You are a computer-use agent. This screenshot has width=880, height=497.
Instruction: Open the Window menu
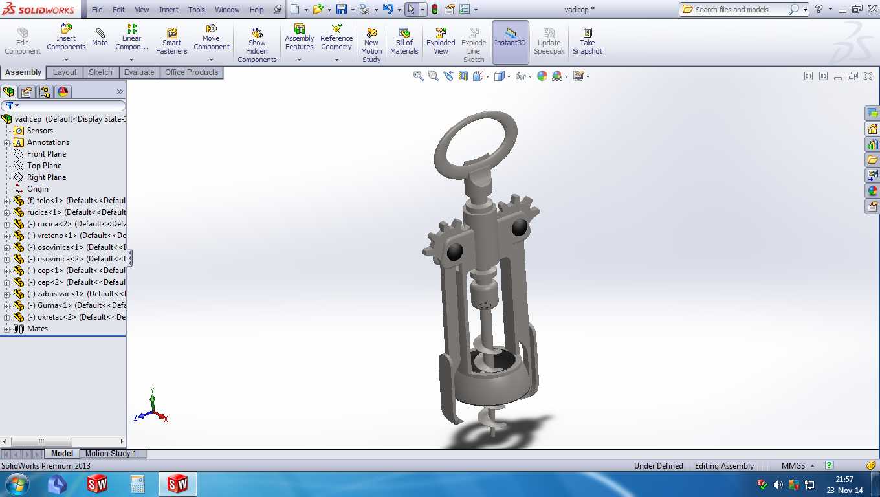(227, 10)
